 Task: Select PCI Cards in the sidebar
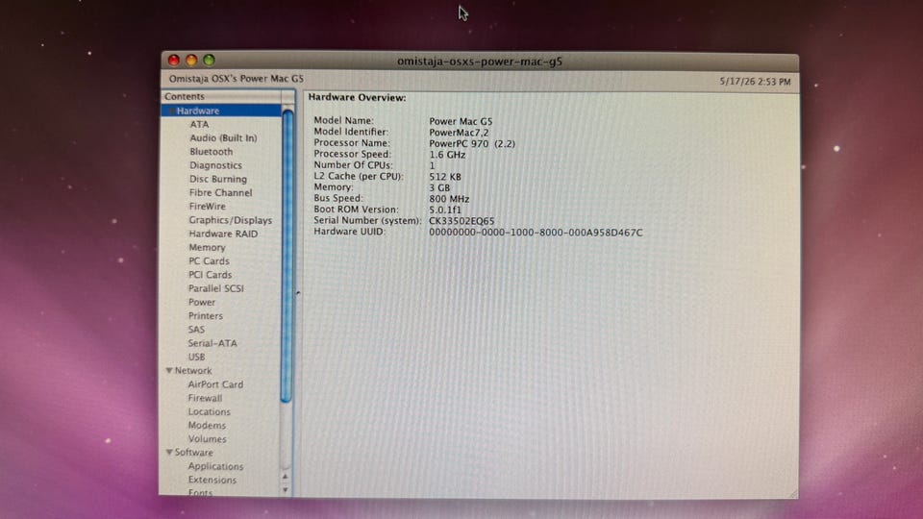211,275
